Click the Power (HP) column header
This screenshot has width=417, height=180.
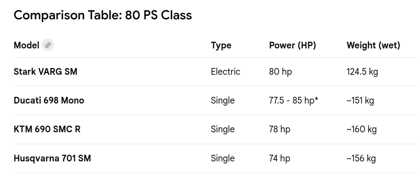click(x=292, y=45)
